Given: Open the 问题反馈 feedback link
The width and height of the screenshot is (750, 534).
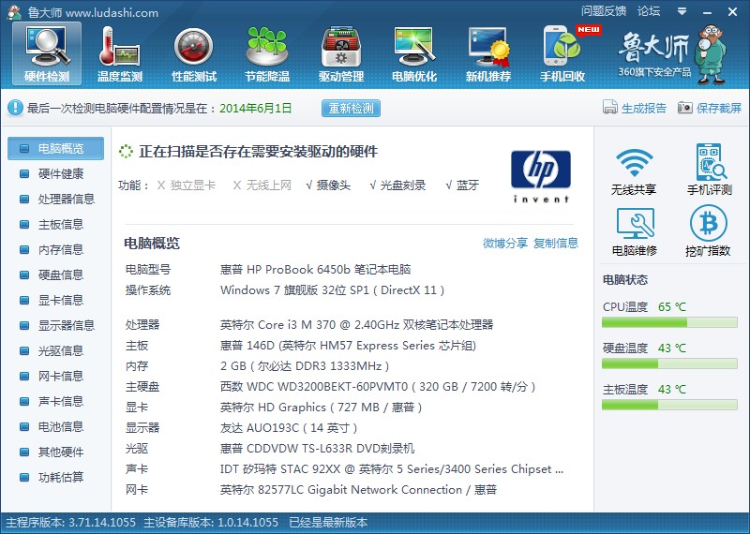Looking at the screenshot, I should (x=604, y=11).
